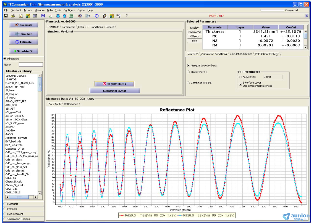Screen dimensions: 313x224
Task: Click the Substrate: Si.mat button
Action: pos(114,91)
